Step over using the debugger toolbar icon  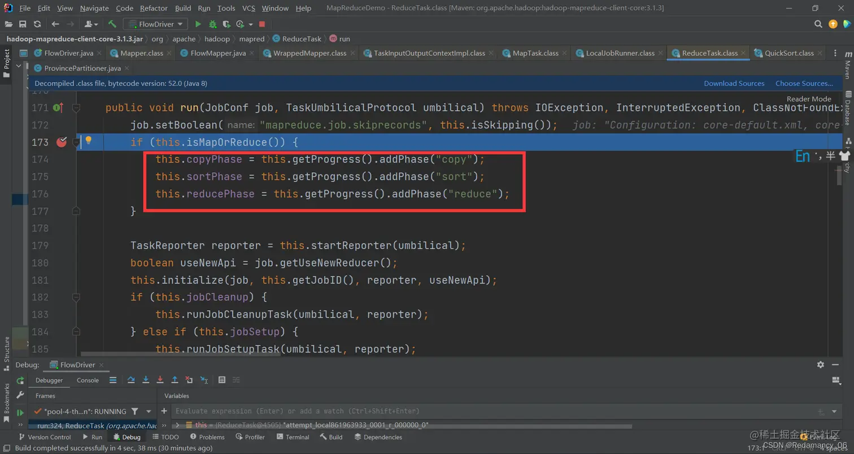point(132,380)
